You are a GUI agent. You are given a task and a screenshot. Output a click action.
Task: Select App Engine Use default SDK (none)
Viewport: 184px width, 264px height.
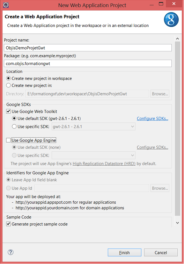tap(14, 147)
